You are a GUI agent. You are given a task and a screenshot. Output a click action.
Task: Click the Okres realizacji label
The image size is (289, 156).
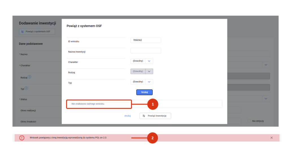(28, 111)
